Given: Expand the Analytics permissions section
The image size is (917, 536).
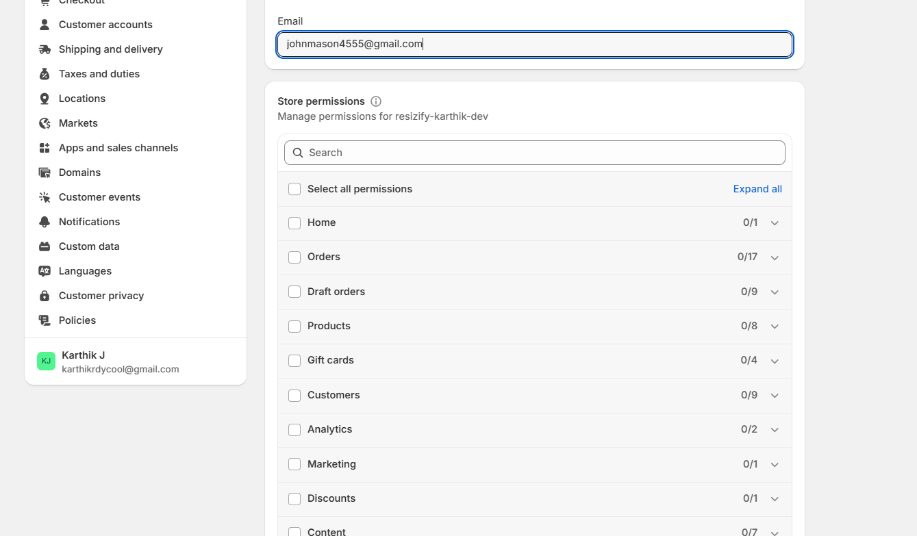Looking at the screenshot, I should [x=775, y=430].
